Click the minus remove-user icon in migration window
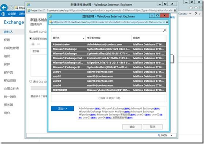 click(x=39, y=44)
